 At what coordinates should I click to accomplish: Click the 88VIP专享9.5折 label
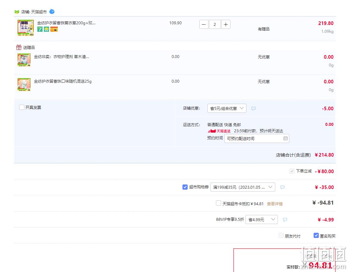point(230,219)
